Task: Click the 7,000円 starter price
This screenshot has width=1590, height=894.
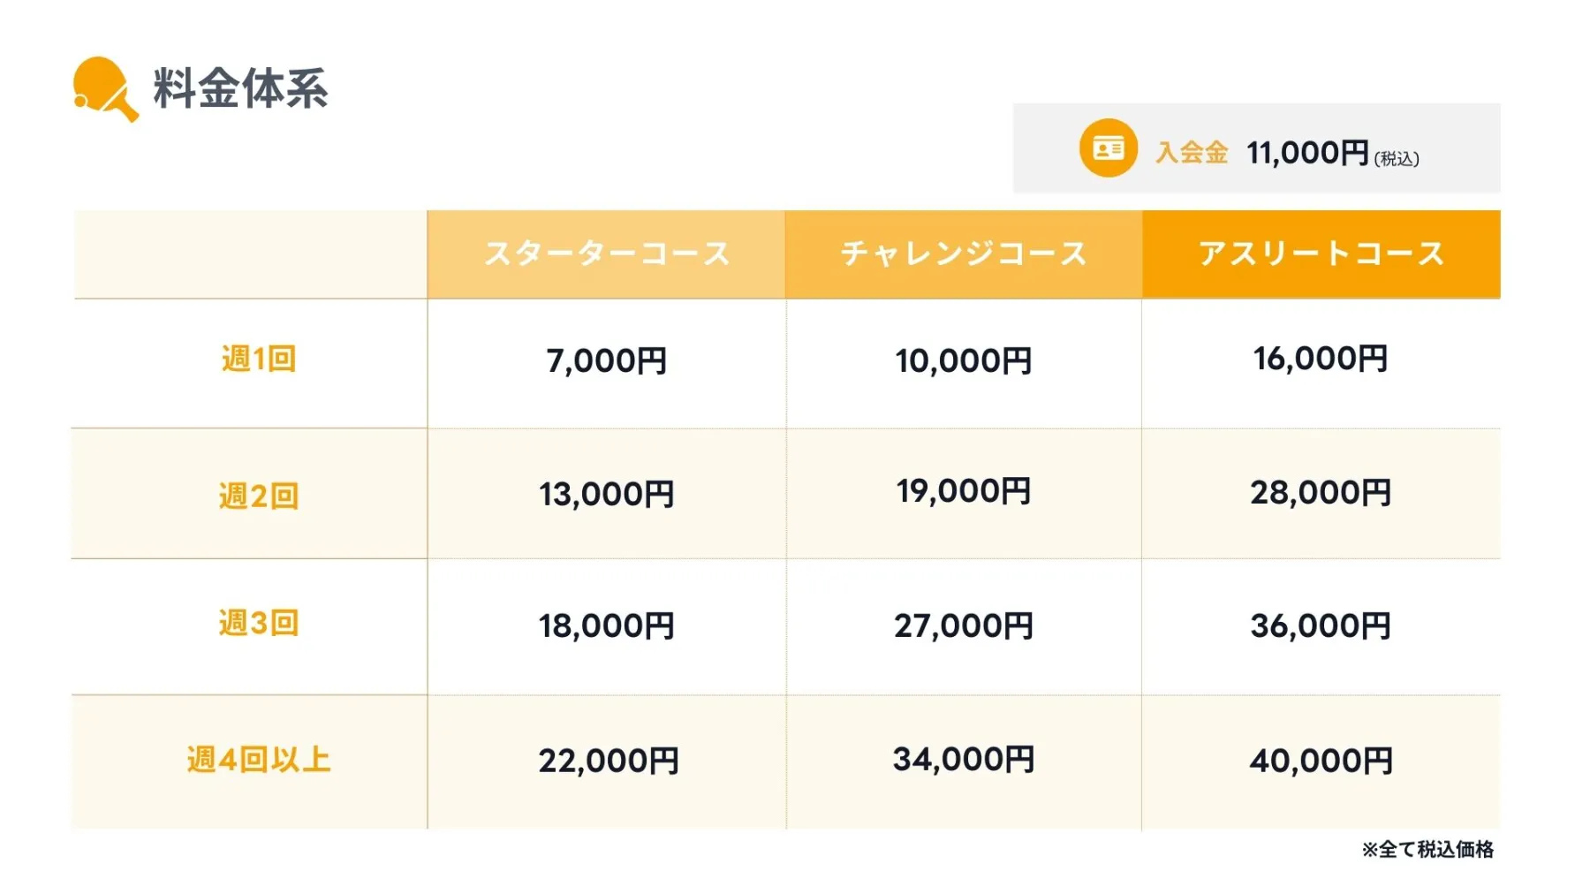Action: [x=607, y=361]
